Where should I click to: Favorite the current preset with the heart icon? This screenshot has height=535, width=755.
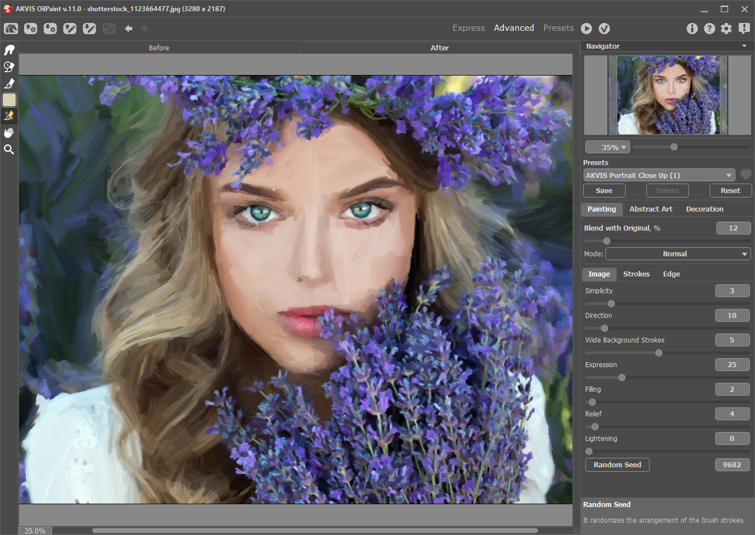tap(745, 175)
